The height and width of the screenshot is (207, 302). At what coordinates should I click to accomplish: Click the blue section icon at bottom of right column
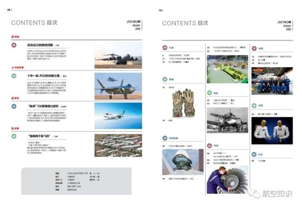pos(254,154)
